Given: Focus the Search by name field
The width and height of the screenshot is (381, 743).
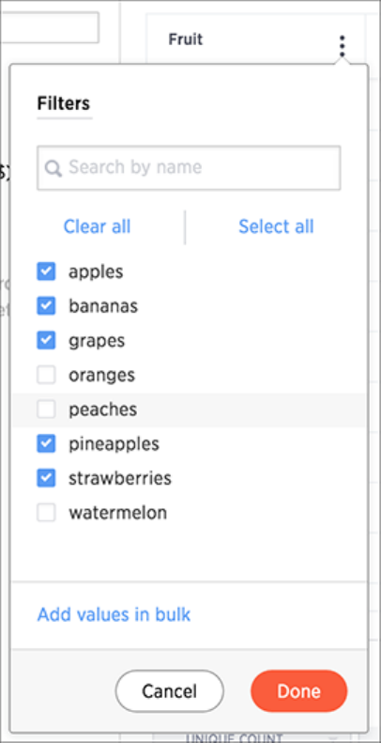Looking at the screenshot, I should (x=189, y=168).
